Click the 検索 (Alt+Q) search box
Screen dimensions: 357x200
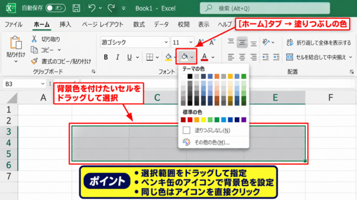click(265, 8)
